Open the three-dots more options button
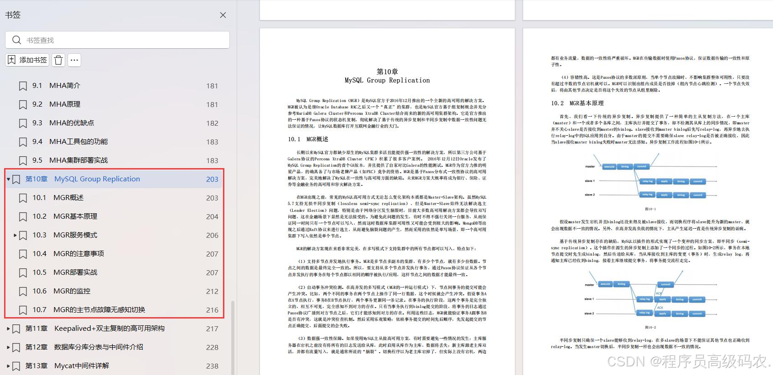 pos(75,60)
